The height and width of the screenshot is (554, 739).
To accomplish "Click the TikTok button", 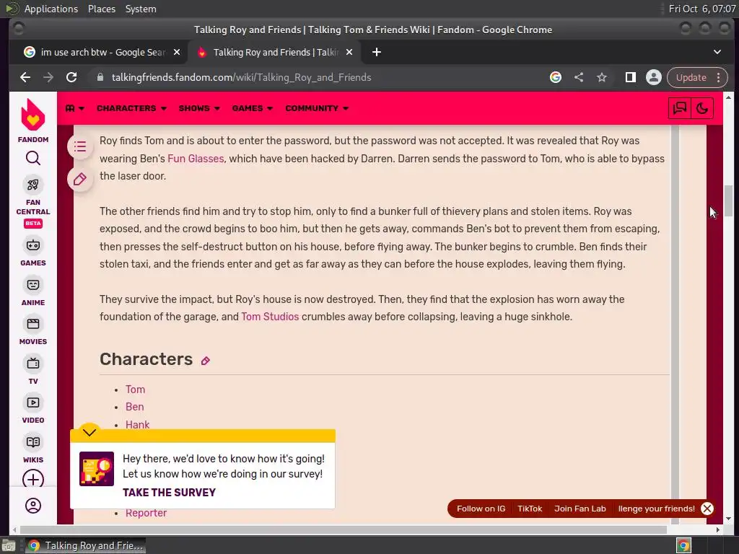I will click(530, 509).
